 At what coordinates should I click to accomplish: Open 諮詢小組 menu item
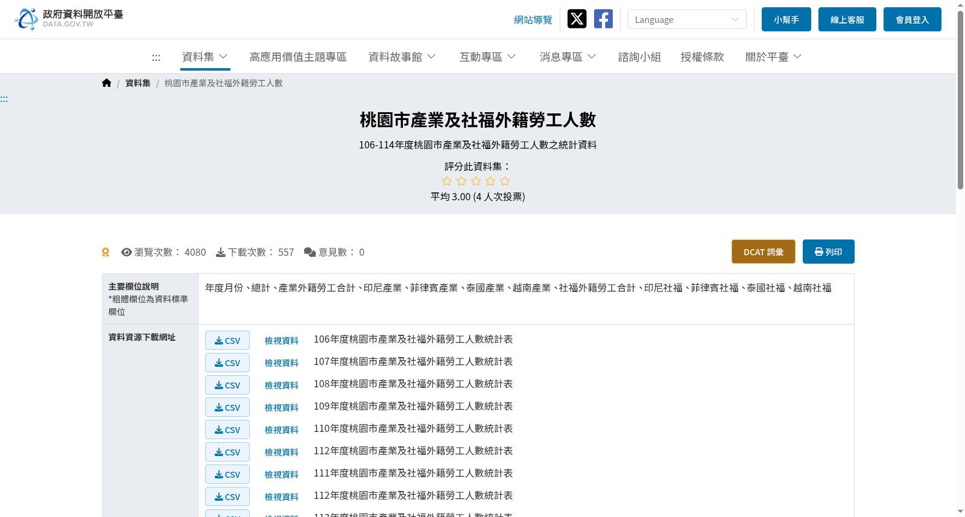(x=639, y=57)
